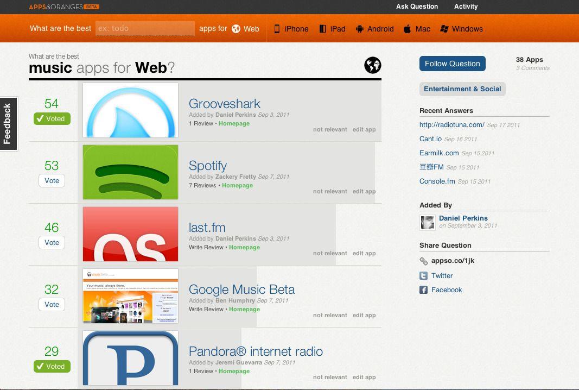Remove your vote from Grooveshark
Viewport: 579px width, 390px height.
[52, 118]
